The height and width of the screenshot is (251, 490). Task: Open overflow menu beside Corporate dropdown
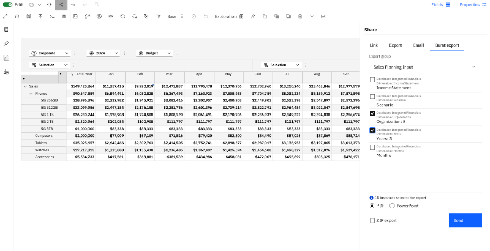pyautogui.click(x=75, y=53)
